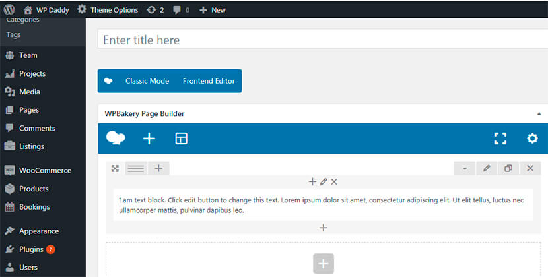Click the gray add element button in the empty area

point(324,263)
